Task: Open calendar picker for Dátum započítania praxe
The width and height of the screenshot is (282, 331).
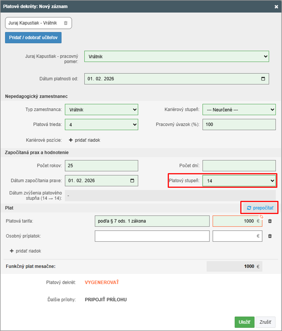Action: pos(132,181)
